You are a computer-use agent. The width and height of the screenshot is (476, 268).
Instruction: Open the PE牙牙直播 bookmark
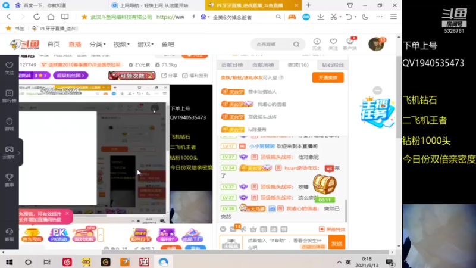pyautogui.click(x=55, y=28)
